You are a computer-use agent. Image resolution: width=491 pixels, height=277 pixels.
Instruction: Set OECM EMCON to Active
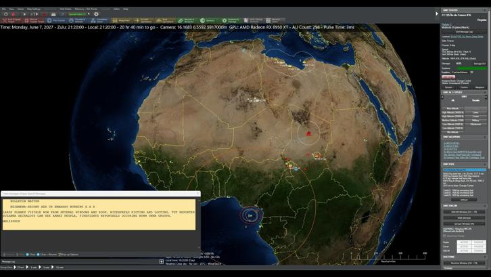coord(464,251)
